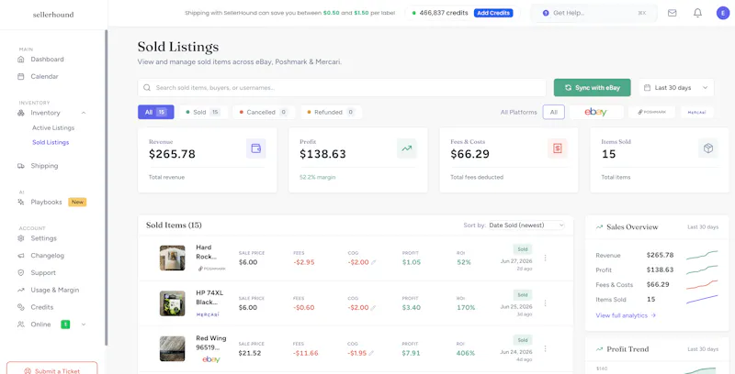This screenshot has width=735, height=374.
Task: Click the sellerhound logo
Action: click(x=53, y=15)
